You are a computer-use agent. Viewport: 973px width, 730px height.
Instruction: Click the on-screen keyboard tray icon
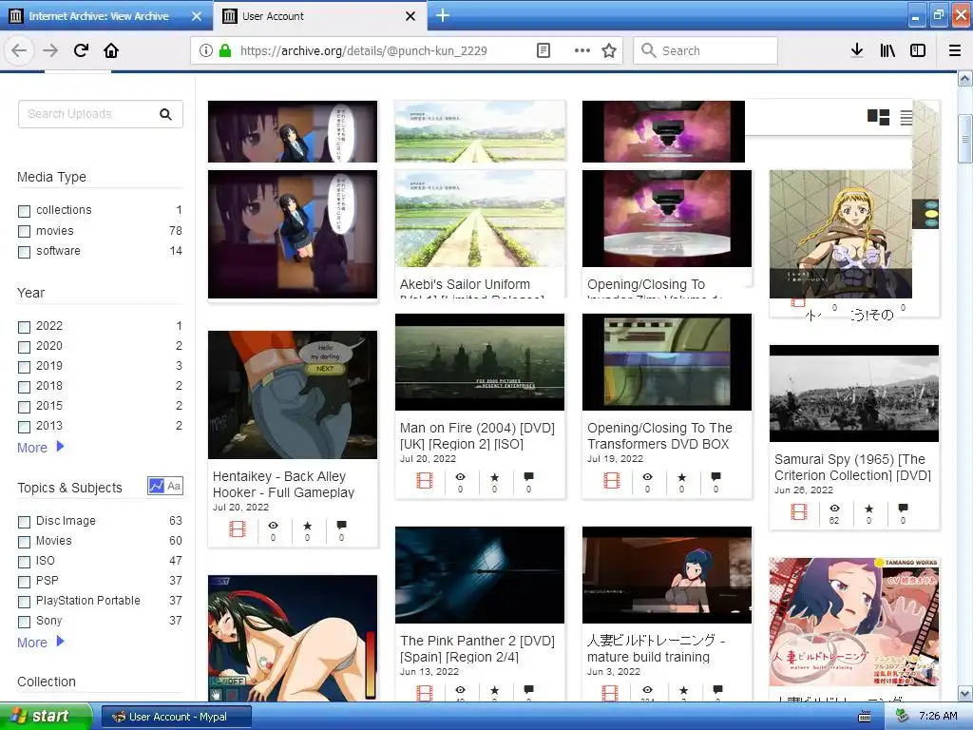pyautogui.click(x=865, y=717)
